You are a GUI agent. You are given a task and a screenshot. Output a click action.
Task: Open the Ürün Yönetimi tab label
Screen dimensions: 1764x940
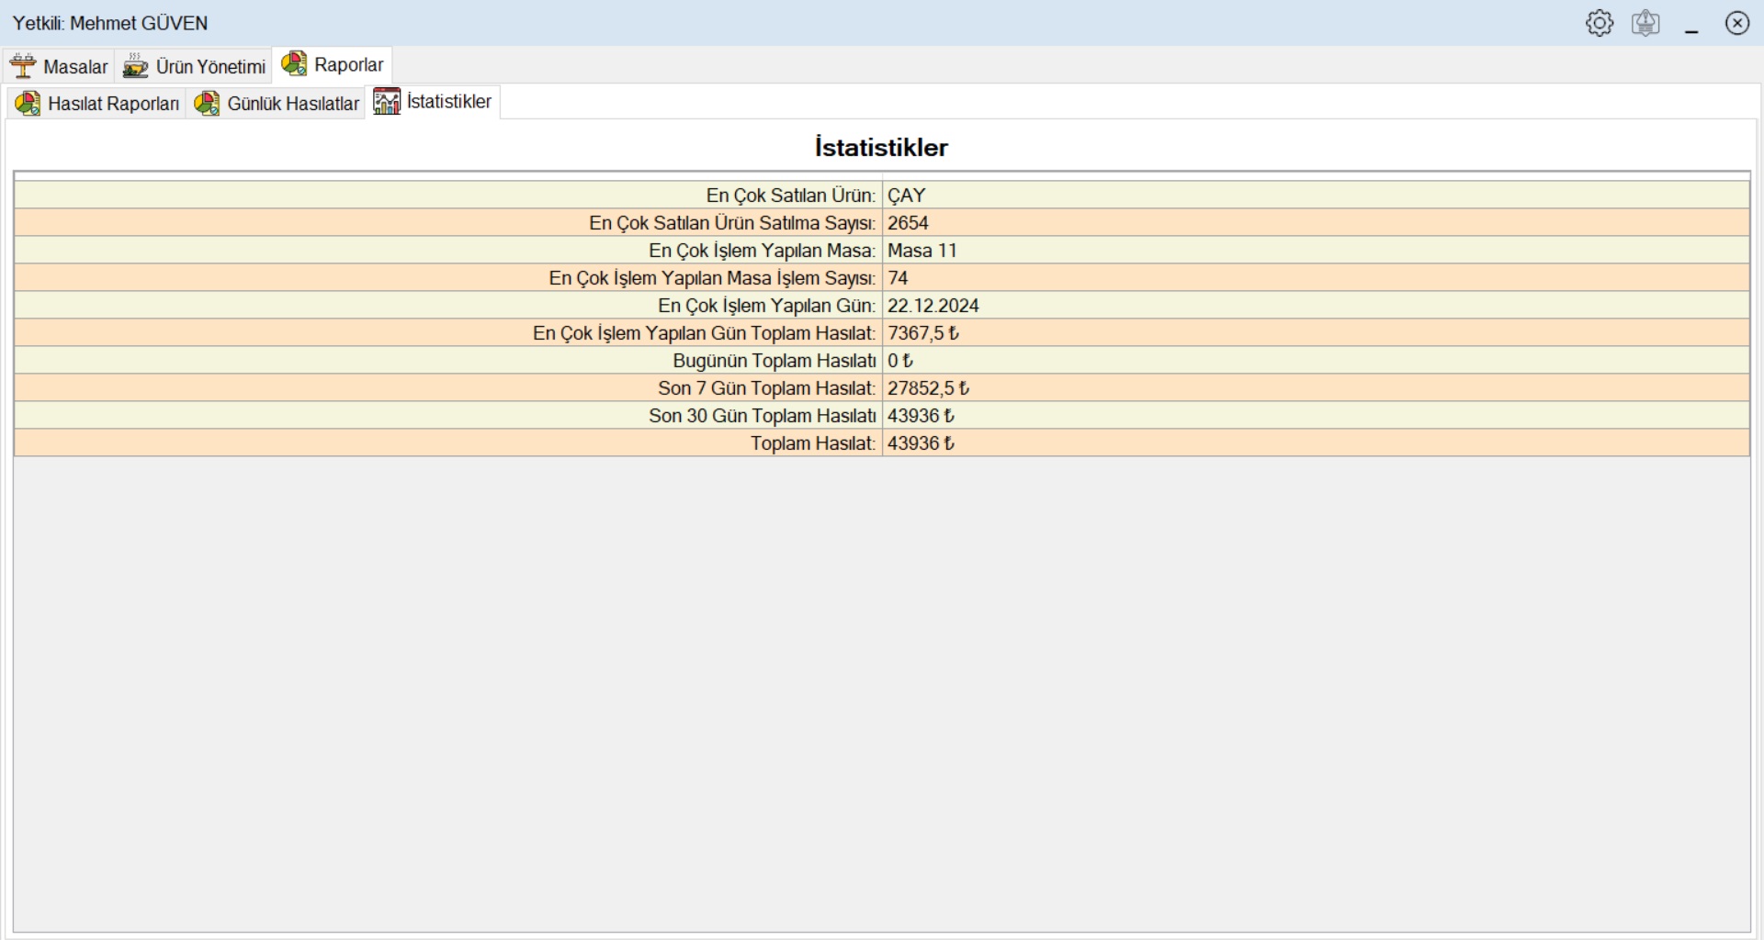210,67
